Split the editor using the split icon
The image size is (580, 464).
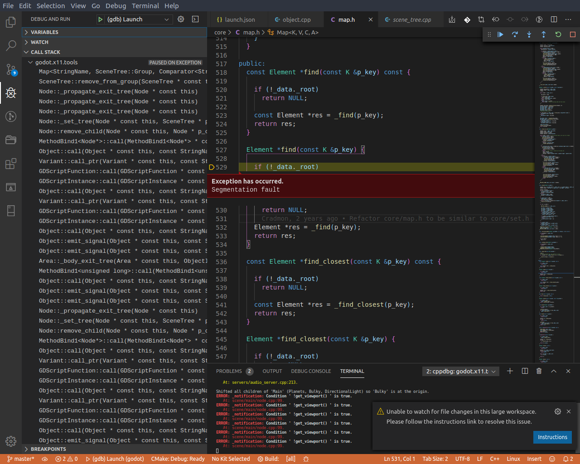point(554,19)
